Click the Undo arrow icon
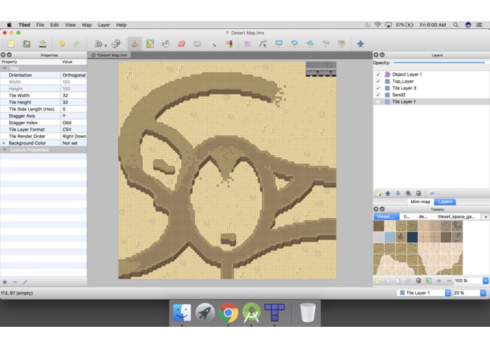This screenshot has height=348, width=490. click(x=62, y=44)
